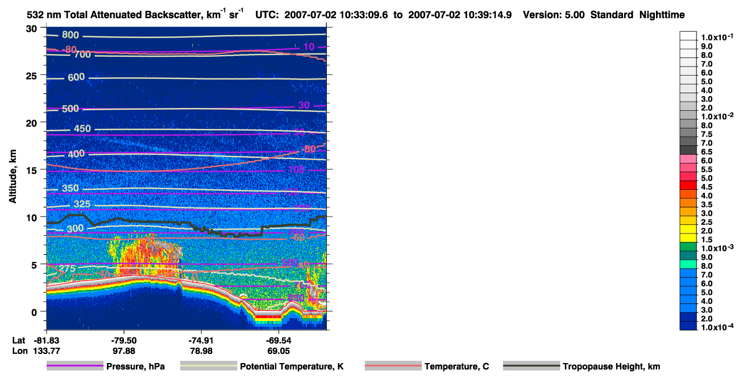Click the colorbar label '1.0x10-3'
Screen dimensions: 739x379
point(716,248)
